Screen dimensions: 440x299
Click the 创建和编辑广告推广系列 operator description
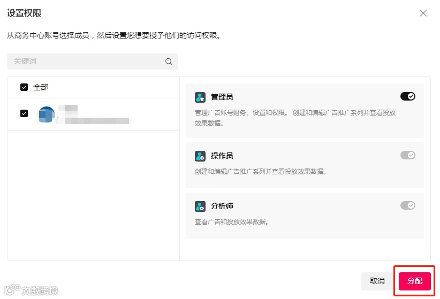tap(260, 171)
